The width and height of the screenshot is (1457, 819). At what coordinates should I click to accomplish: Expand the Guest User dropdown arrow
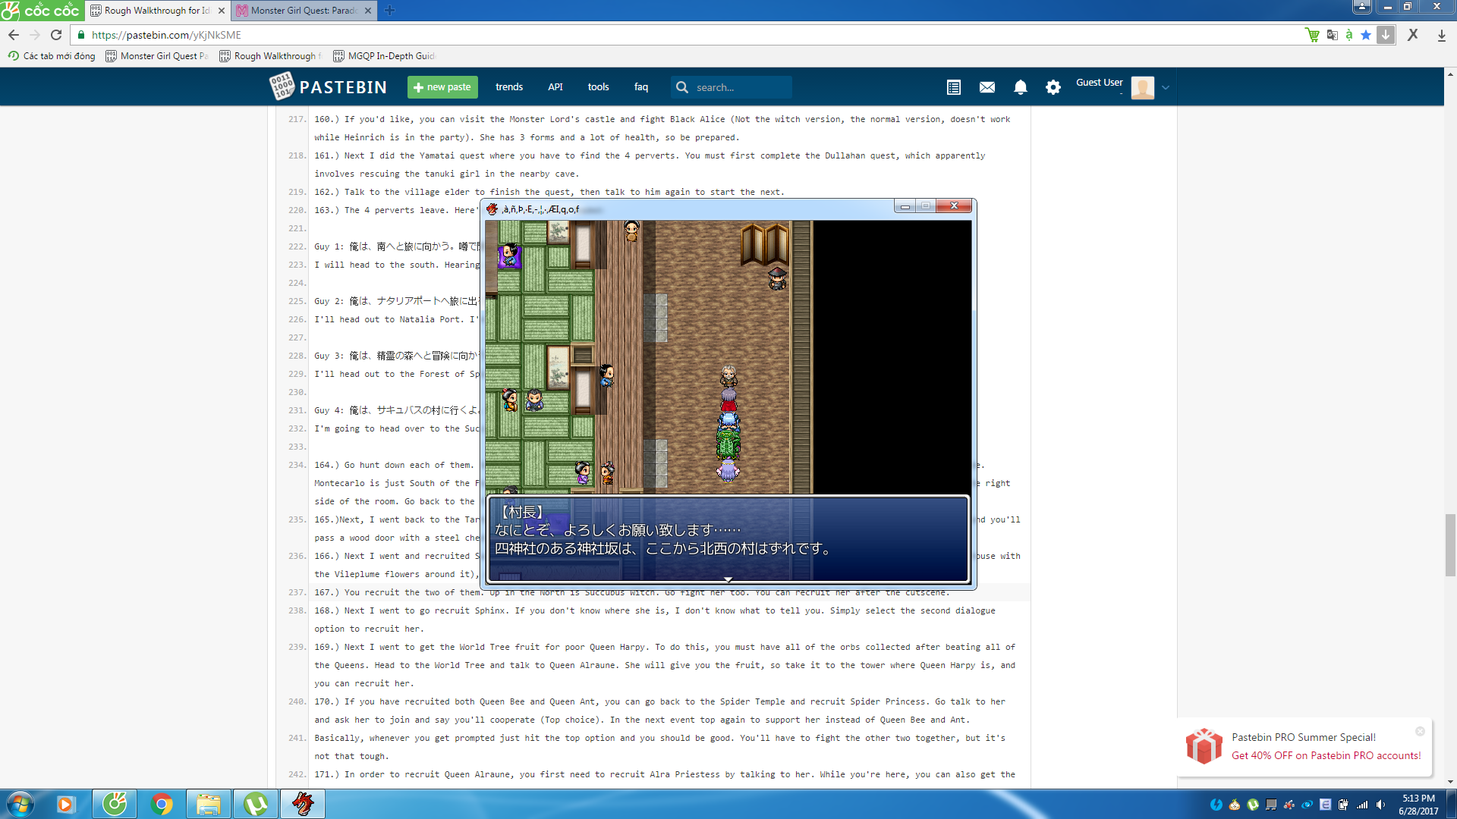(1166, 87)
